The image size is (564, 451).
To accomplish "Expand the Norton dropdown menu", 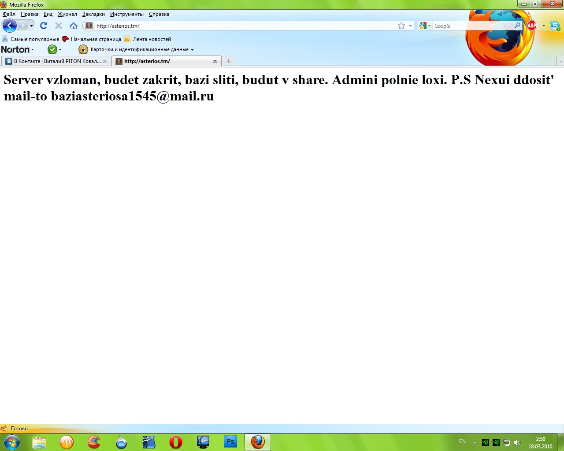I will [x=18, y=49].
